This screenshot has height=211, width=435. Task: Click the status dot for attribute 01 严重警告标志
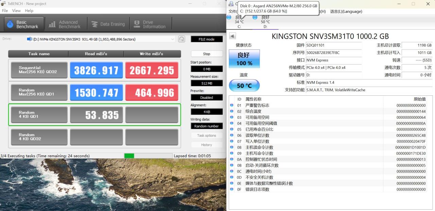pos(232,105)
